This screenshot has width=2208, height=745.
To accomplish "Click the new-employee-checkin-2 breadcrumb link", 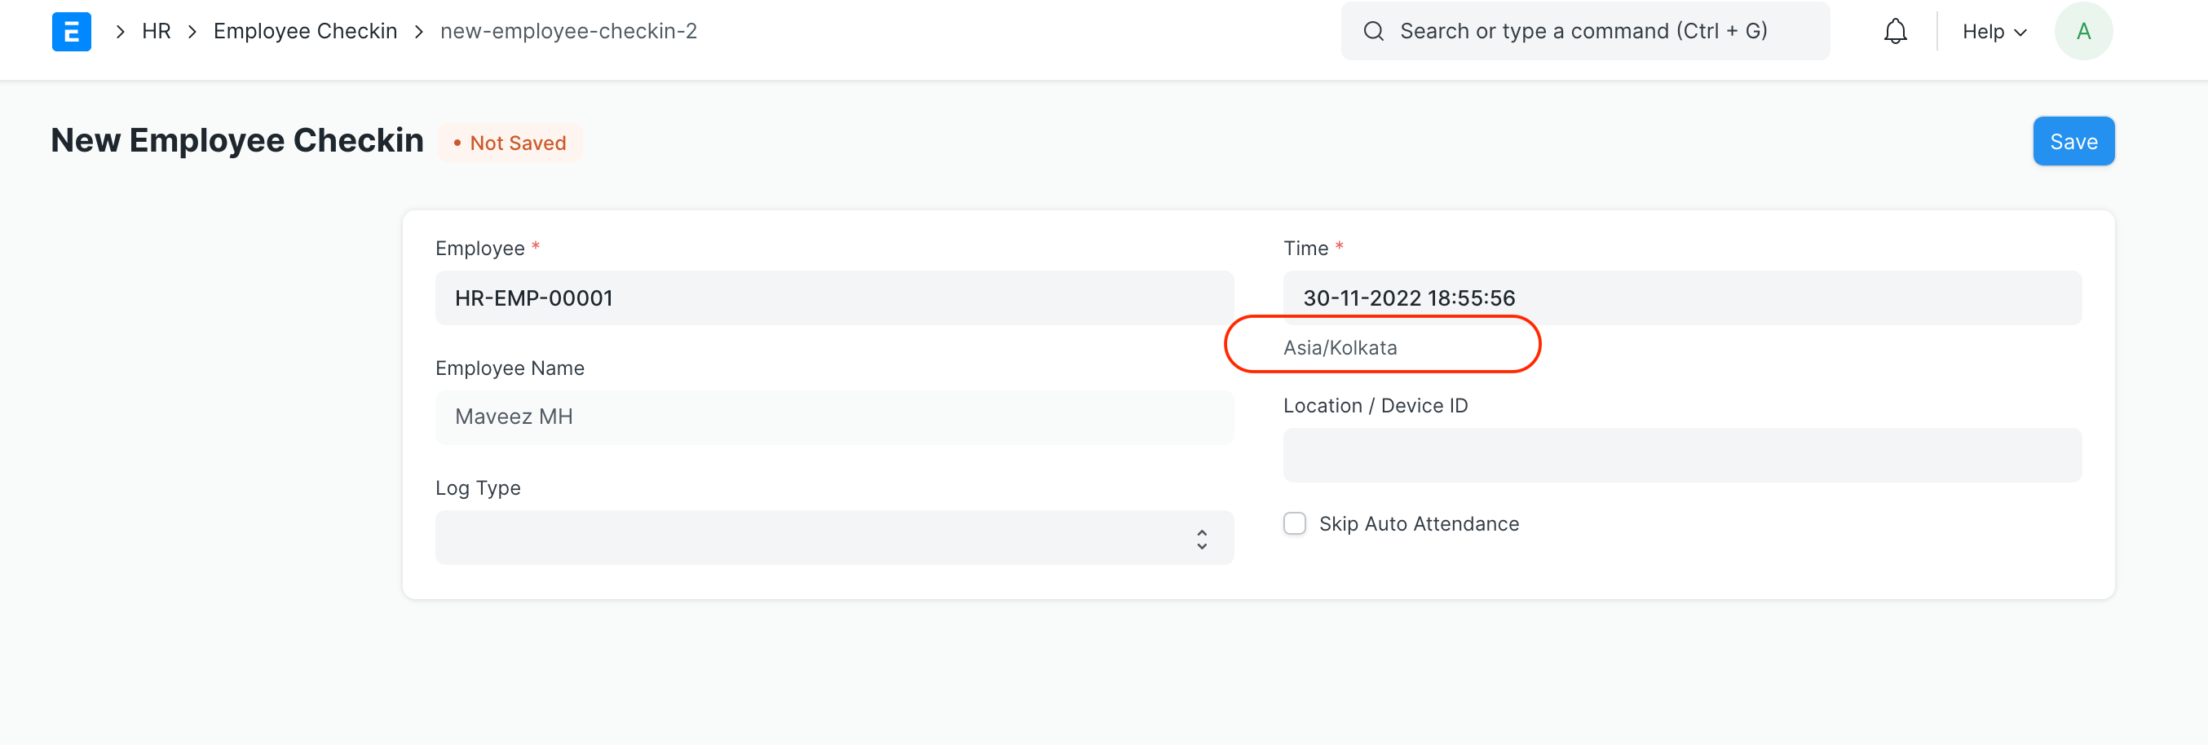I will point(568,31).
